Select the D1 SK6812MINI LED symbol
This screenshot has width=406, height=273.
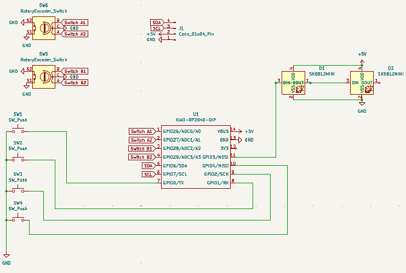pos(293,83)
